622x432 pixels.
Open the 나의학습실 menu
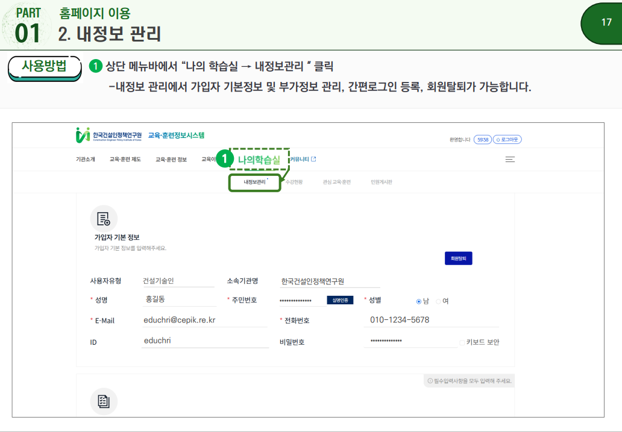click(259, 160)
